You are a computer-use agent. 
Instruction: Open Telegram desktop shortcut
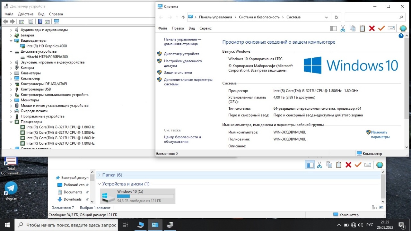tap(11, 191)
